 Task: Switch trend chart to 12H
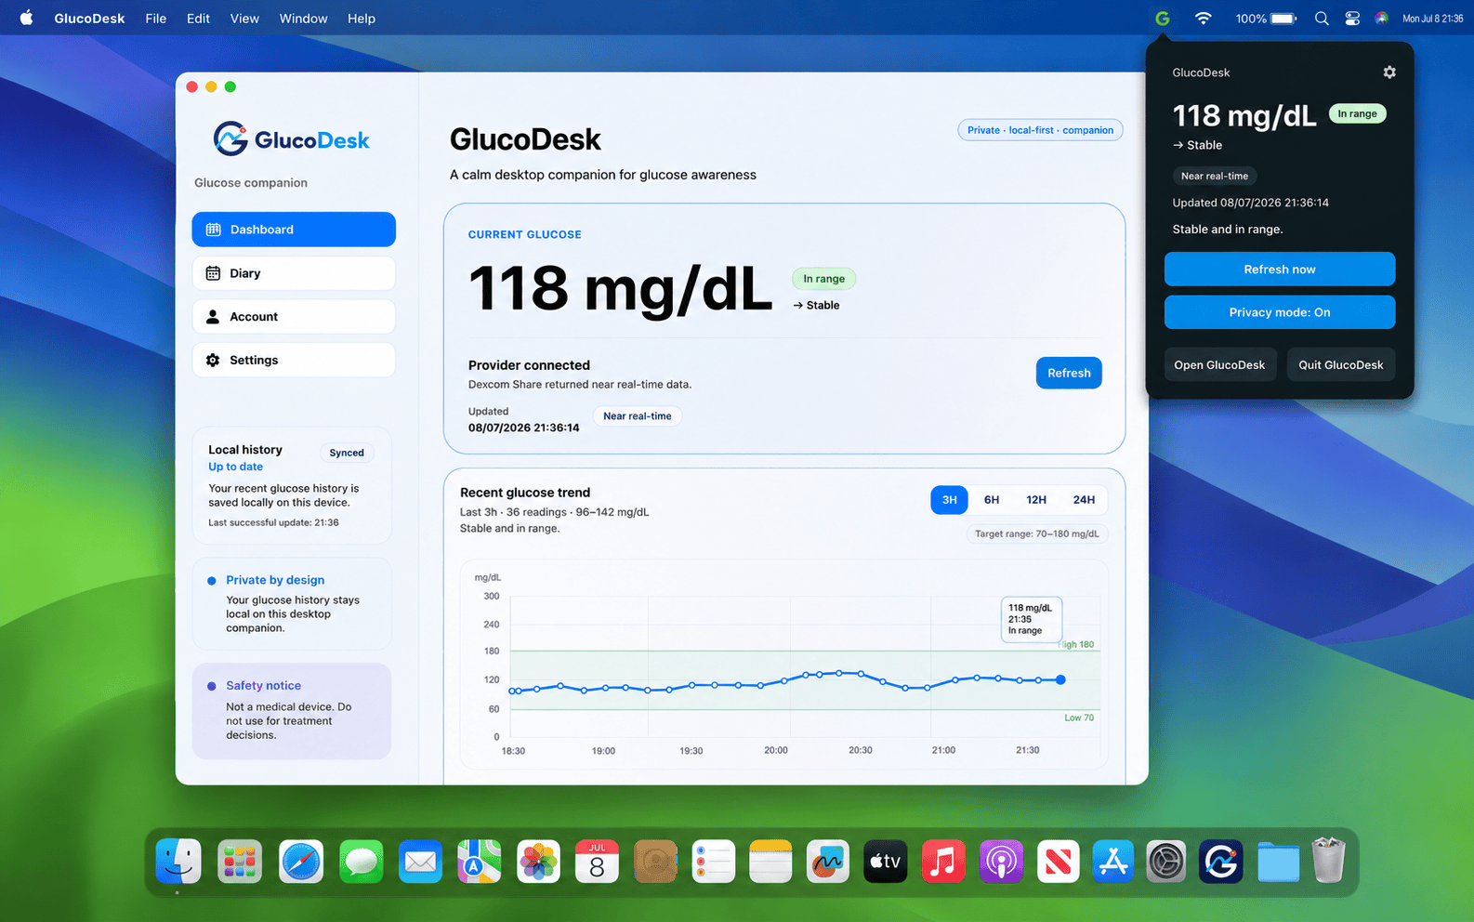click(x=1036, y=500)
